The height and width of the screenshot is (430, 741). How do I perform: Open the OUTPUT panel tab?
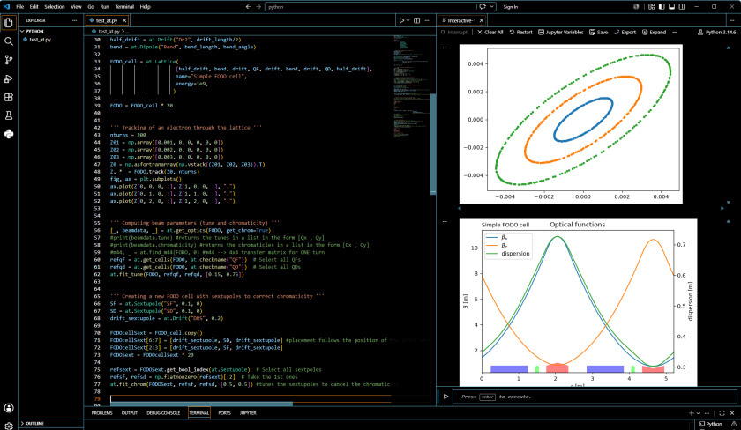tap(129, 413)
